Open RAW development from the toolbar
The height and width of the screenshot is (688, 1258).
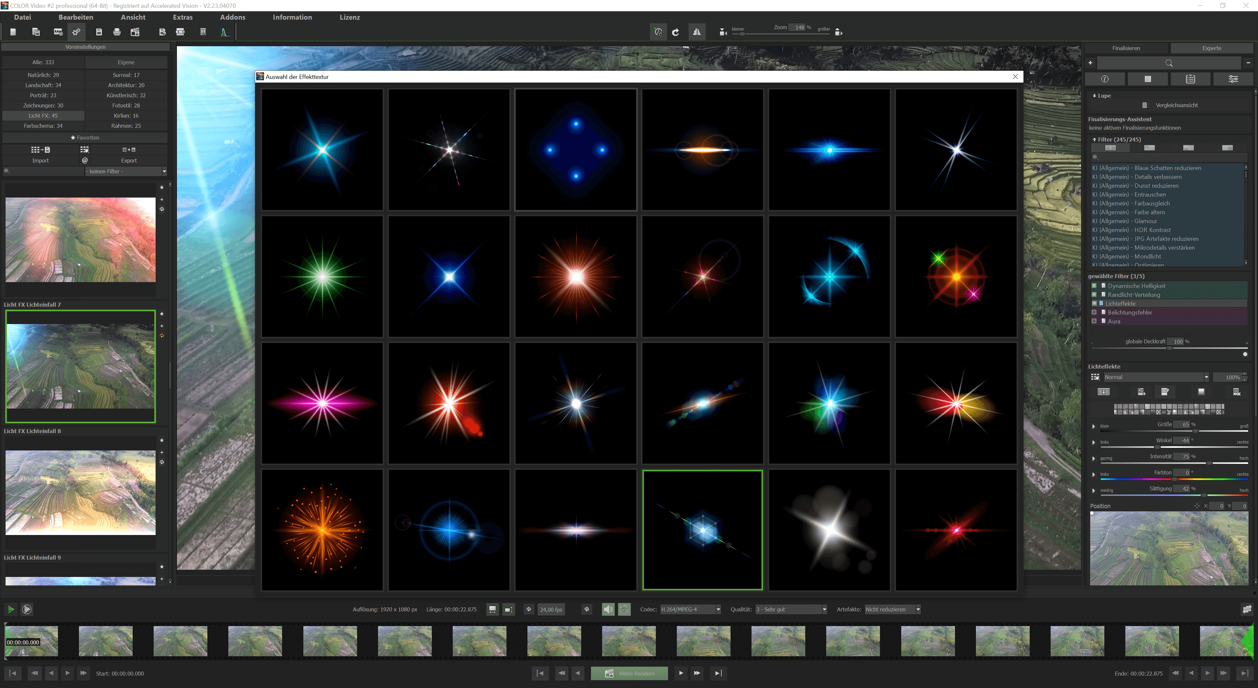point(58,32)
